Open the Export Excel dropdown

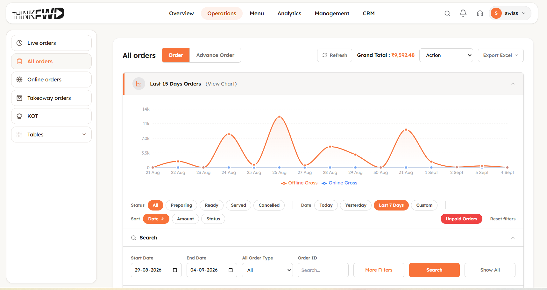501,55
